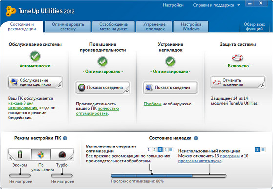Click the gauge icon on performance Показать сведения
The image size is (273, 189).
click(x=82, y=88)
